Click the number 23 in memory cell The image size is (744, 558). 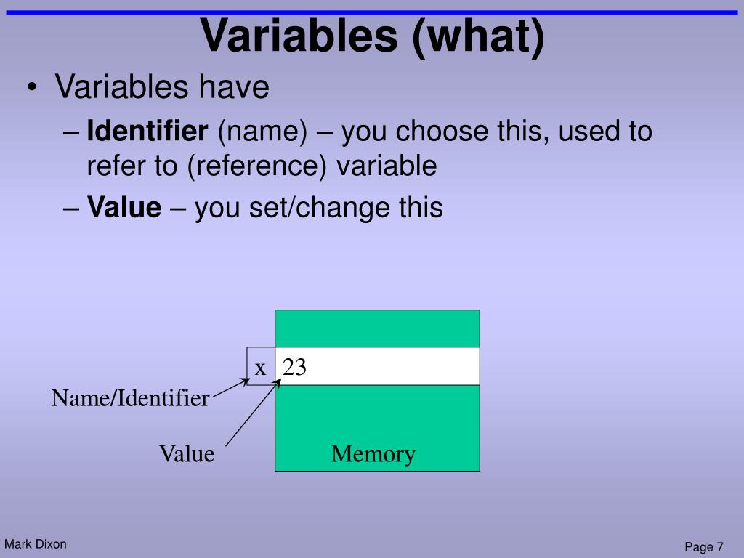(x=294, y=367)
